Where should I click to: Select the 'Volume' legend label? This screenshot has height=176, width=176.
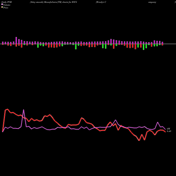tap(7, 5)
